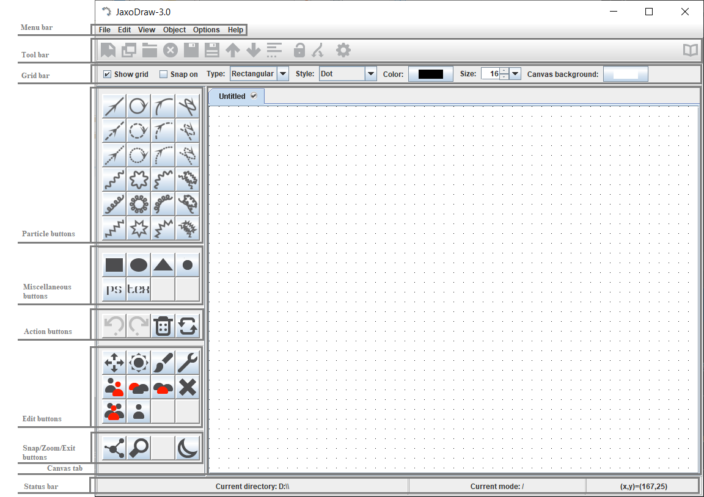Viewport: 704px width, 497px height.
Task: Uncheck the Show grid checkbox
Action: (108, 74)
